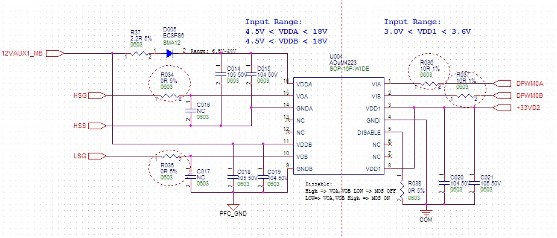Image resolution: width=557 pixels, height=238 pixels.
Task: Click the +33VD2 power port
Action: tap(504, 108)
